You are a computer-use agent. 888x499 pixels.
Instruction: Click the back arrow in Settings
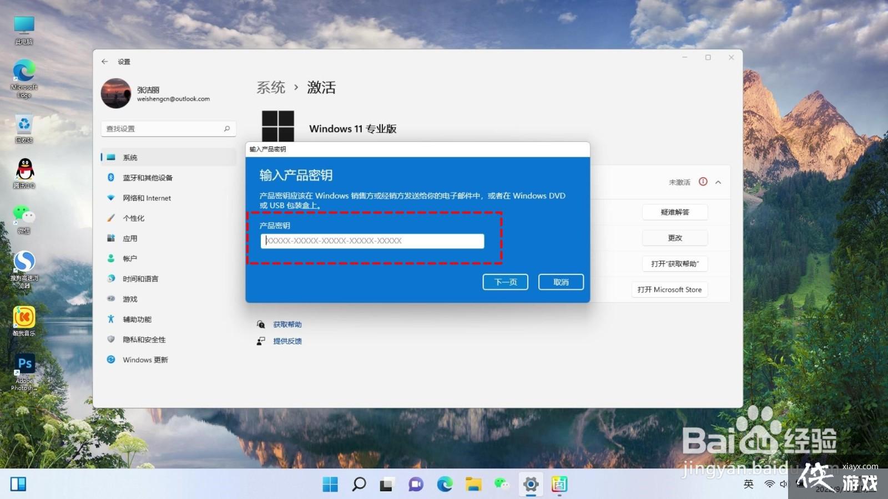click(x=105, y=62)
